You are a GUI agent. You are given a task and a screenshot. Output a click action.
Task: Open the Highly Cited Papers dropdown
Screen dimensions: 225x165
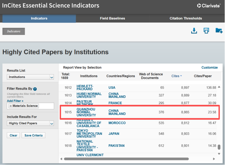coord(30,123)
